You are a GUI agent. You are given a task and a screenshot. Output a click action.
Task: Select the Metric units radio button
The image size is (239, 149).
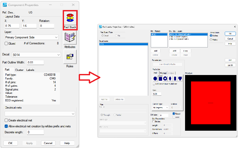tap(211, 40)
